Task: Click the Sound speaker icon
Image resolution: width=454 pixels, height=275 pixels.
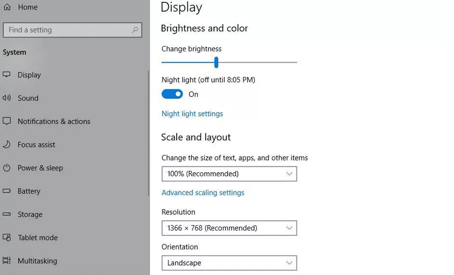Action: 6,98
